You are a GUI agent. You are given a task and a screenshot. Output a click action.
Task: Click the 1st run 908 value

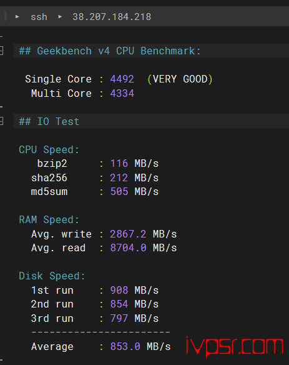click(119, 290)
